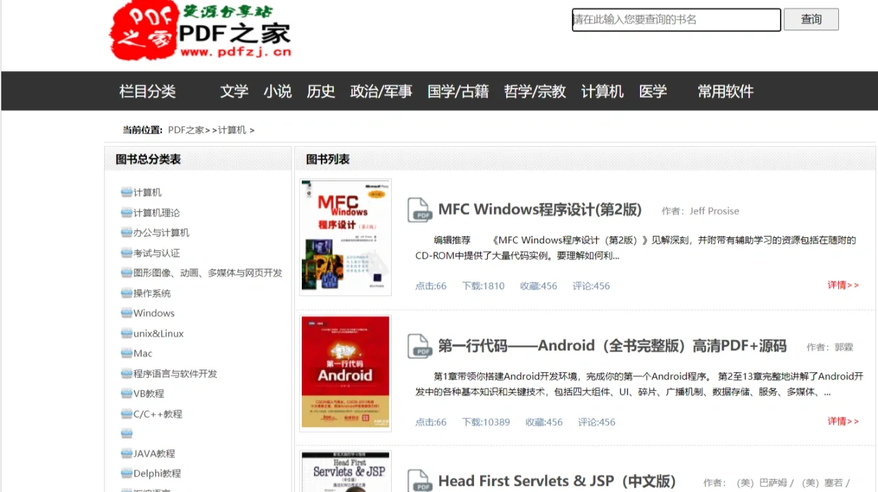Open the Head First Servlets & JSP title
This screenshot has width=878, height=492.
coord(557,481)
